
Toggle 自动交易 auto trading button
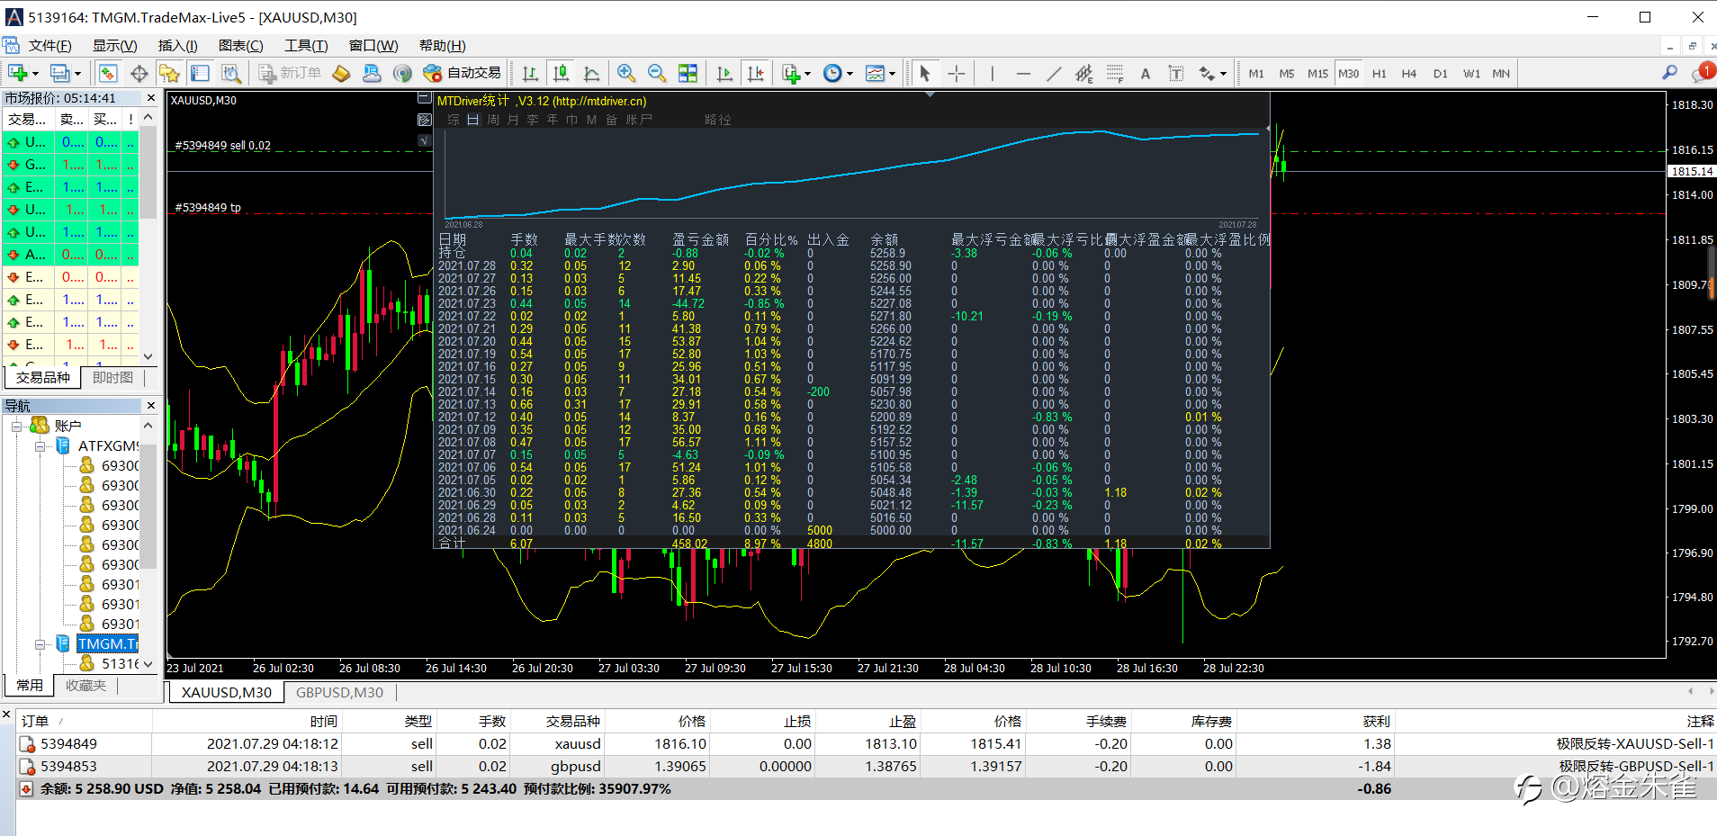463,74
